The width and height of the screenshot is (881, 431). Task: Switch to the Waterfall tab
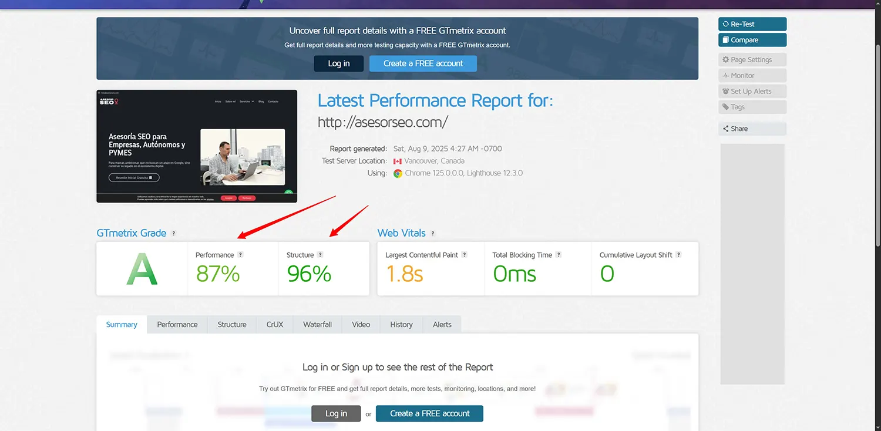(x=317, y=325)
